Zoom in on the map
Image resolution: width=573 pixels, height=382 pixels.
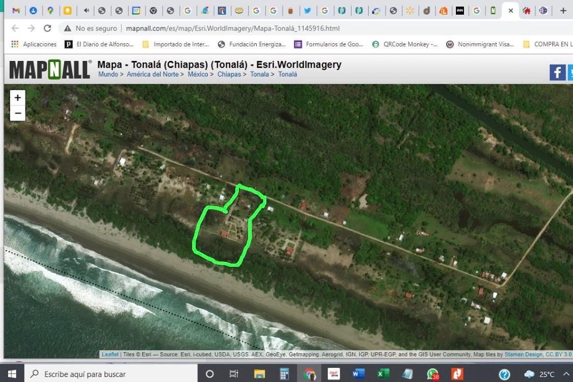pyautogui.click(x=18, y=98)
